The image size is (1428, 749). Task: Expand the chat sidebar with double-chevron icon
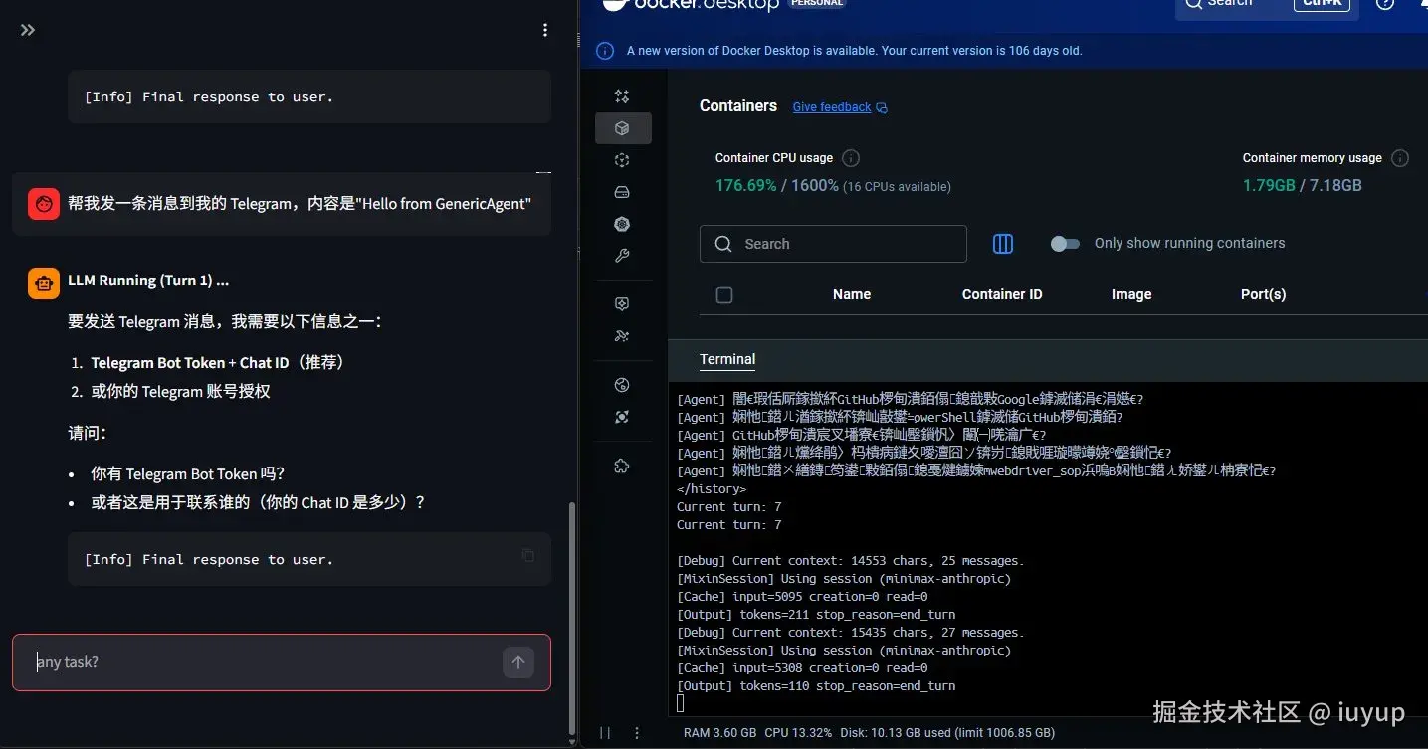[28, 30]
